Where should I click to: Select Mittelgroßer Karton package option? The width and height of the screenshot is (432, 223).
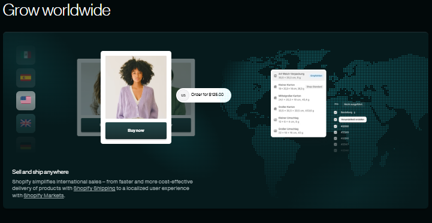coord(298,98)
